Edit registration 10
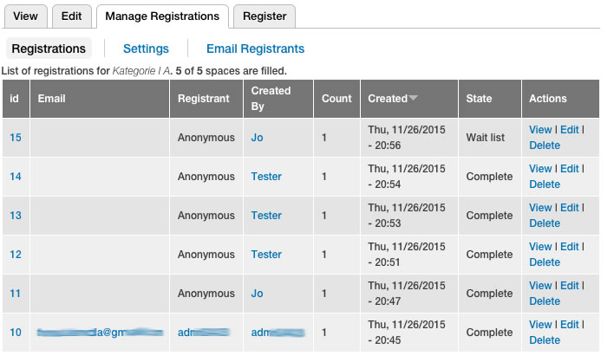614x362 pixels. [570, 325]
